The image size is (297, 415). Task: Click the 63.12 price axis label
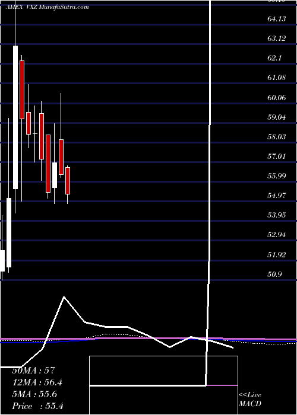click(277, 39)
